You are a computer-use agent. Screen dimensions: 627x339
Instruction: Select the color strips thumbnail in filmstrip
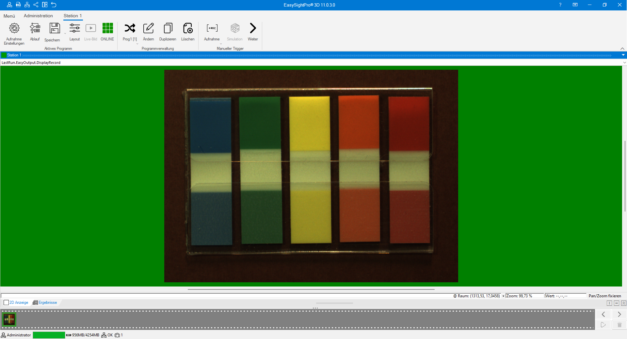pyautogui.click(x=9, y=319)
